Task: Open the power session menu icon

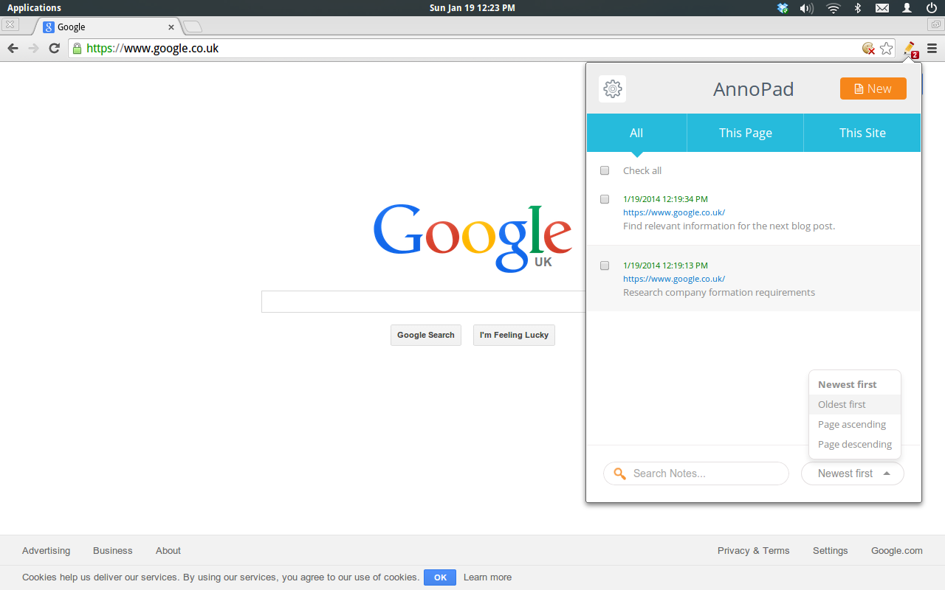Action: pos(931,8)
